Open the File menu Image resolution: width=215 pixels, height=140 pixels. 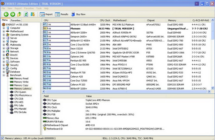3,8
